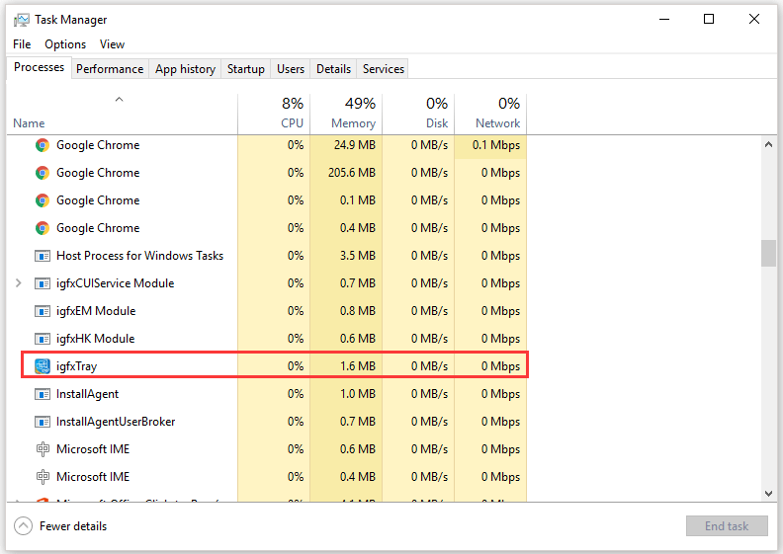Click the 3.5 MB memory value
The height and width of the screenshot is (554, 783).
pyautogui.click(x=358, y=256)
